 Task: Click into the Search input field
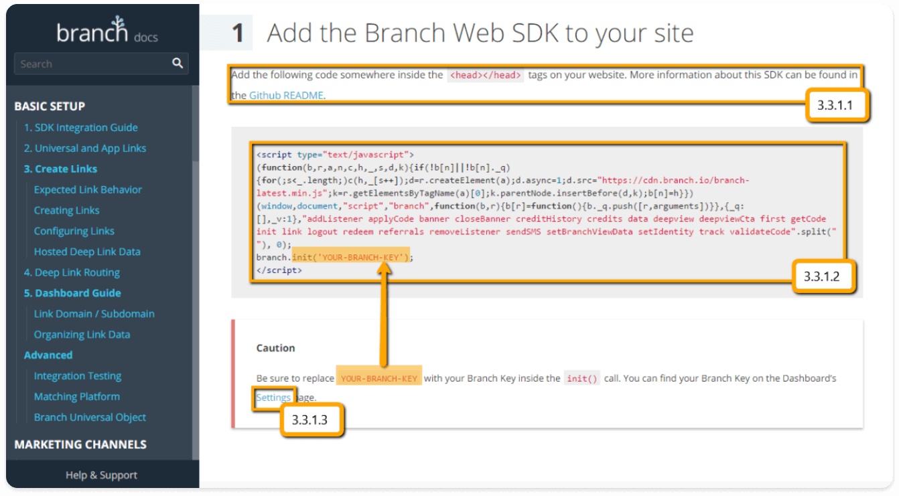(101, 64)
